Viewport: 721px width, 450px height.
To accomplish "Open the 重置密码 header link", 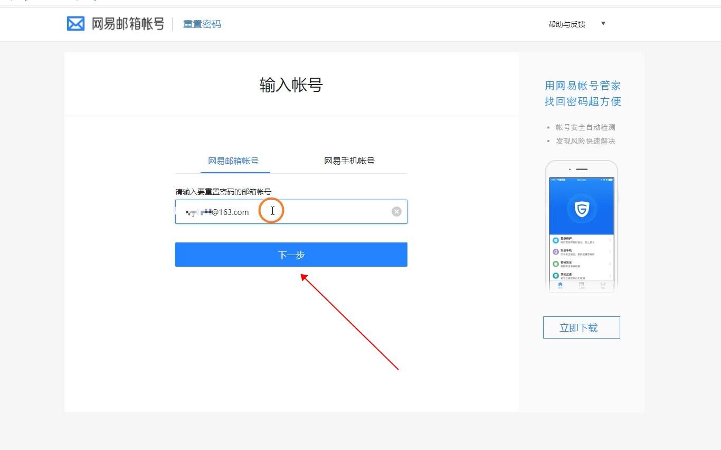I will point(202,24).
